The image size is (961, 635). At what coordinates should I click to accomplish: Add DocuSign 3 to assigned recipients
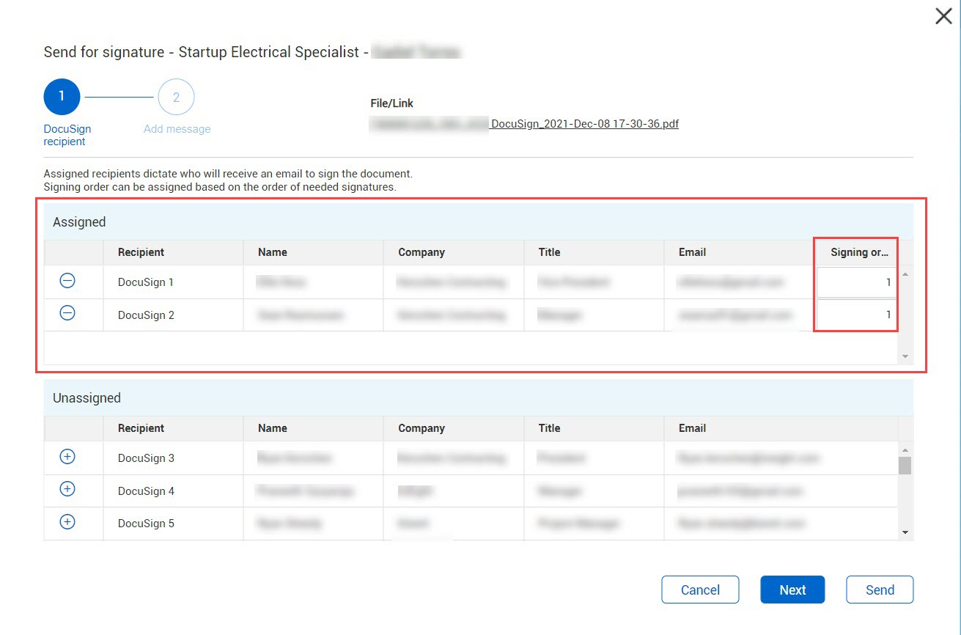pyautogui.click(x=67, y=457)
